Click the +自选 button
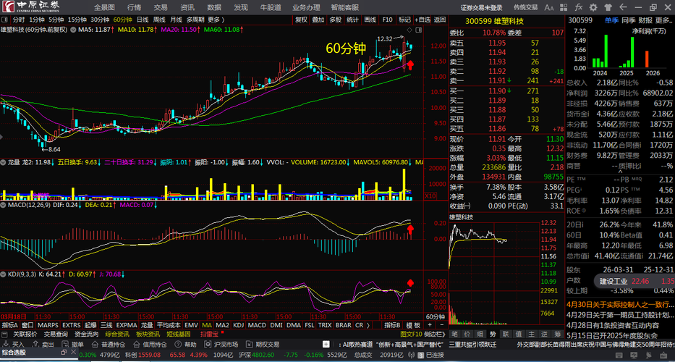675x362 pixels. 423,20
